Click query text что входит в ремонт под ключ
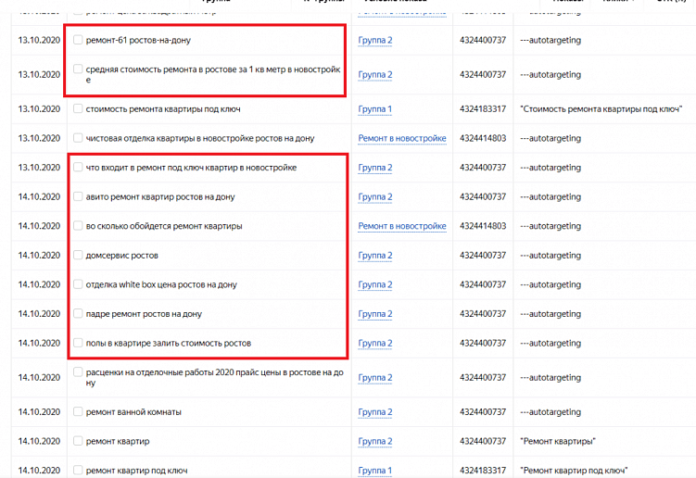This screenshot has height=478, width=696. tap(191, 168)
